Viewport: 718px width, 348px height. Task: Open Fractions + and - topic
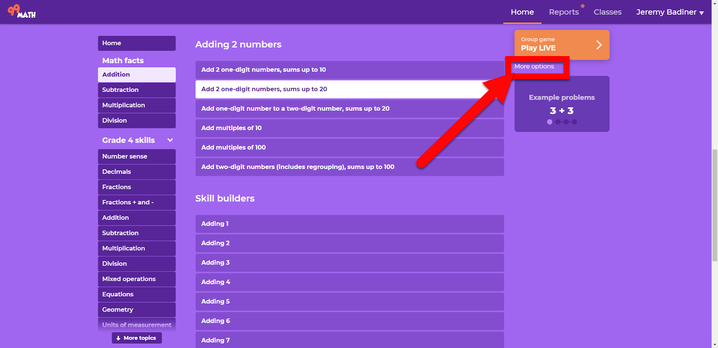(x=137, y=202)
